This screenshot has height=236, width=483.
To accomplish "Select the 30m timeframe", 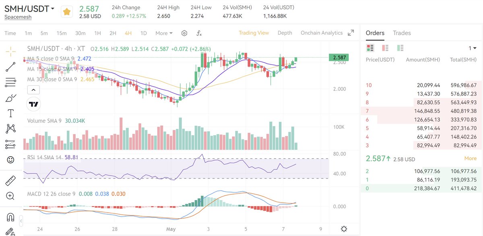I will 80,33.
